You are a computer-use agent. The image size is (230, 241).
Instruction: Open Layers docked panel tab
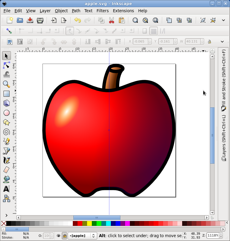tap(223, 138)
